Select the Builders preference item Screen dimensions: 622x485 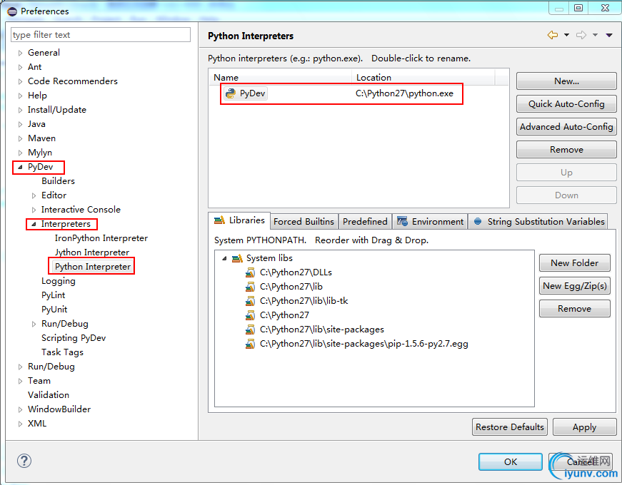[58, 181]
